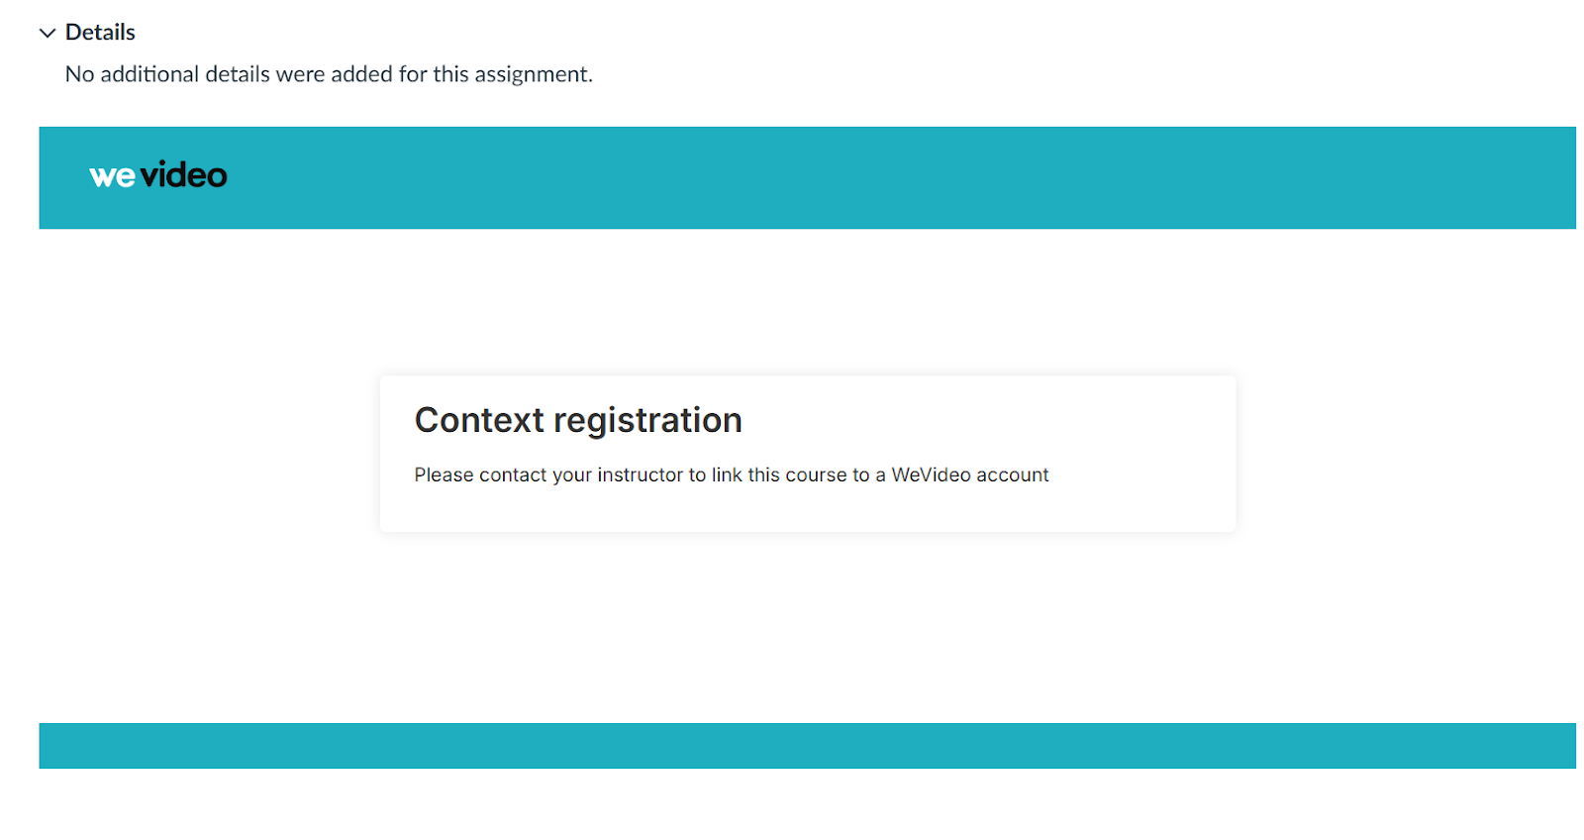Click the Context registration heading
Image resolution: width=1584 pixels, height=840 pixels.
click(x=578, y=420)
